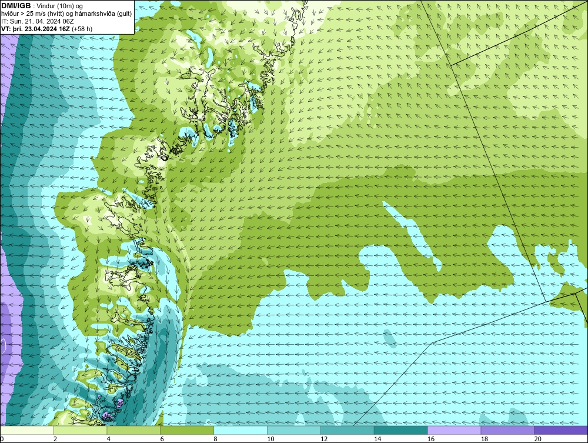588x443 pixels.
Task: Click the 16–18 m/s light lavender legend swatch
Action: [454, 430]
